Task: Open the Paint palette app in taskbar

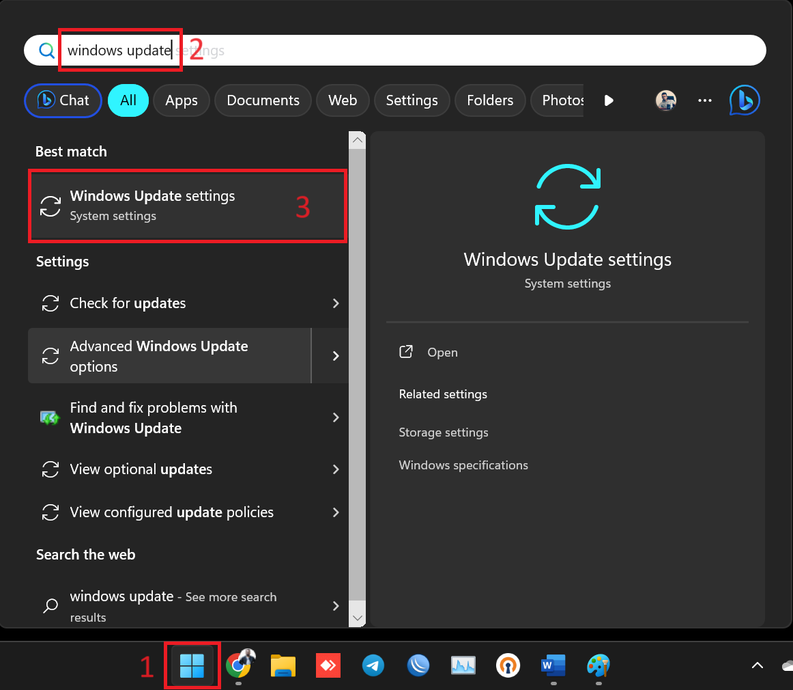Action: click(599, 665)
